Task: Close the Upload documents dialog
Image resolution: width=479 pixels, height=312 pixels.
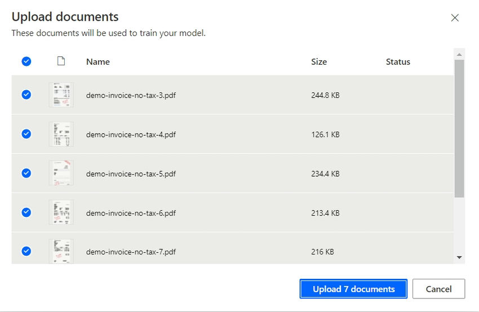Action: tap(455, 17)
